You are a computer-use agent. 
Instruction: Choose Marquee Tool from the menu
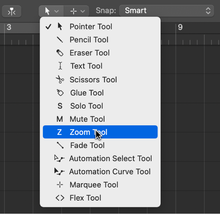coord(94,185)
